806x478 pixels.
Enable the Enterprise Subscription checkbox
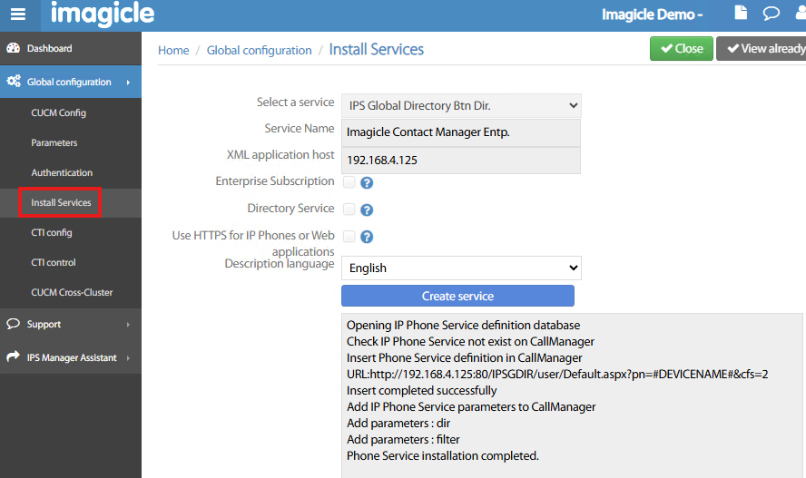click(x=349, y=182)
